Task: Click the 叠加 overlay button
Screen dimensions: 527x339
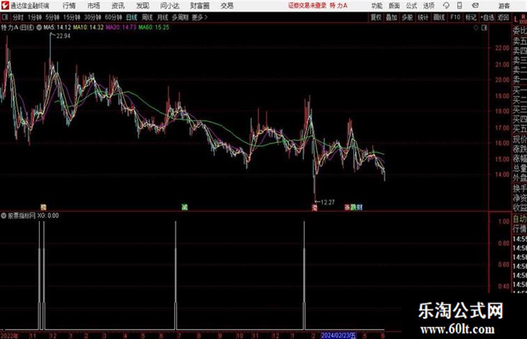Action: pos(391,17)
